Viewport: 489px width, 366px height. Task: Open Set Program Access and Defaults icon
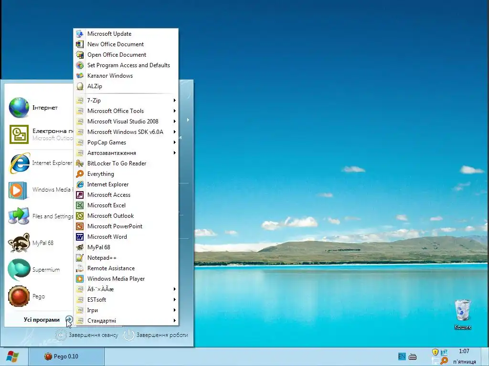[80, 65]
